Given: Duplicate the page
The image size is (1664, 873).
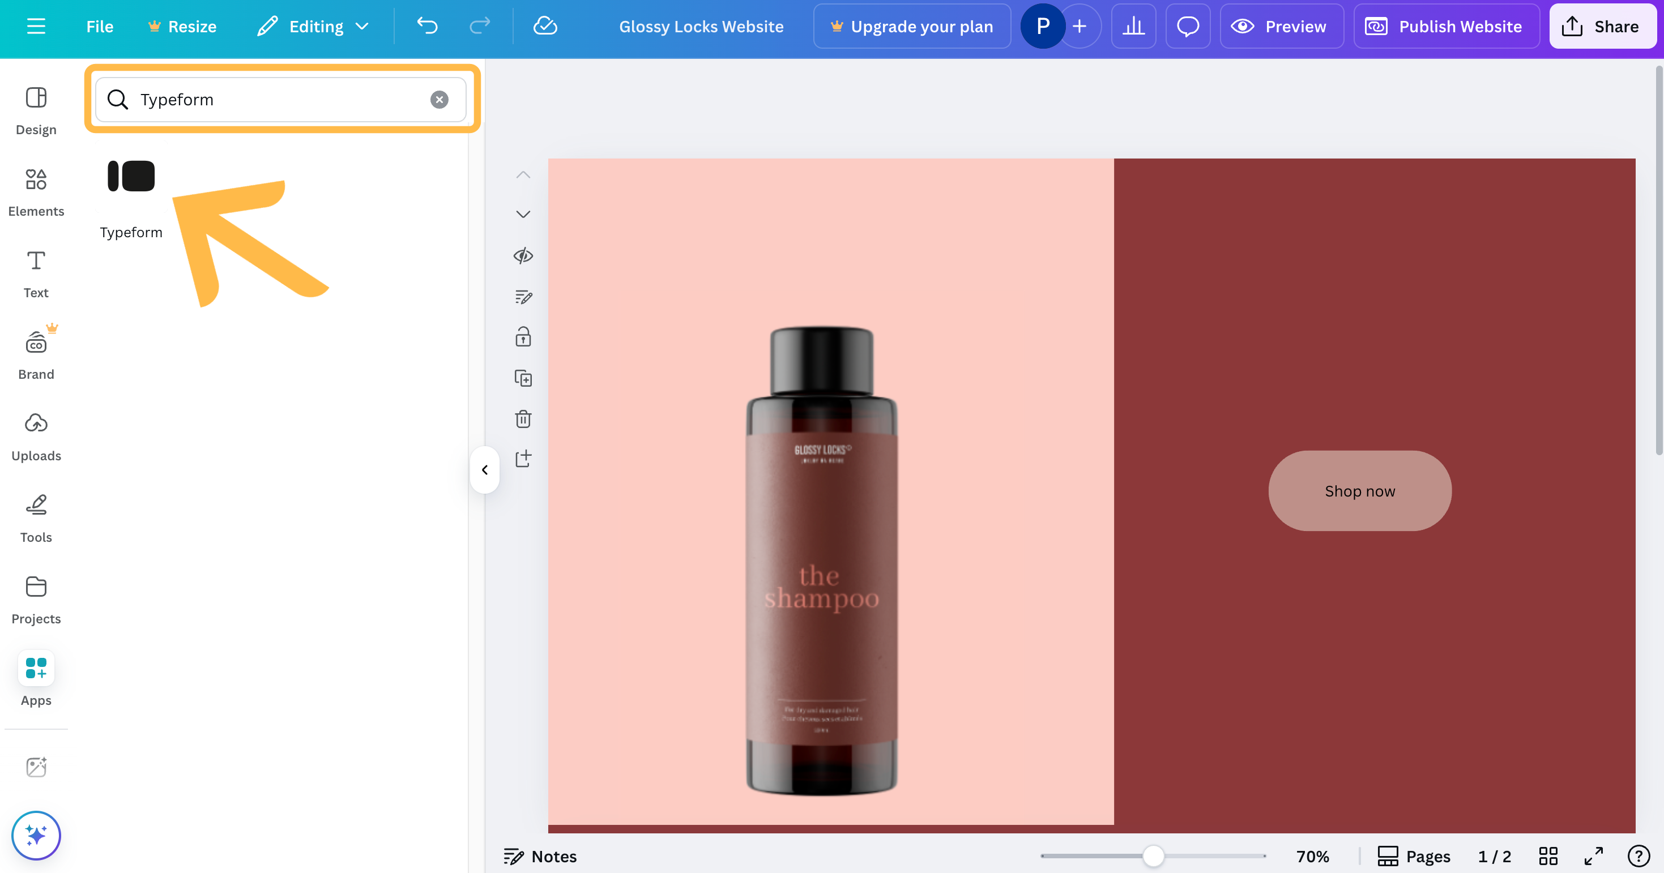Looking at the screenshot, I should point(523,378).
